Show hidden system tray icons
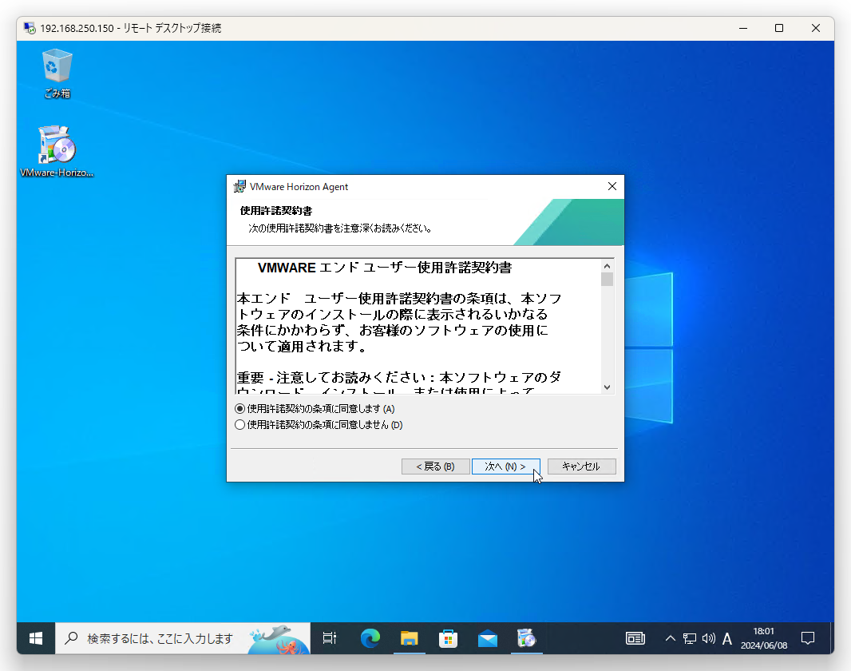851x671 pixels. tap(671, 638)
